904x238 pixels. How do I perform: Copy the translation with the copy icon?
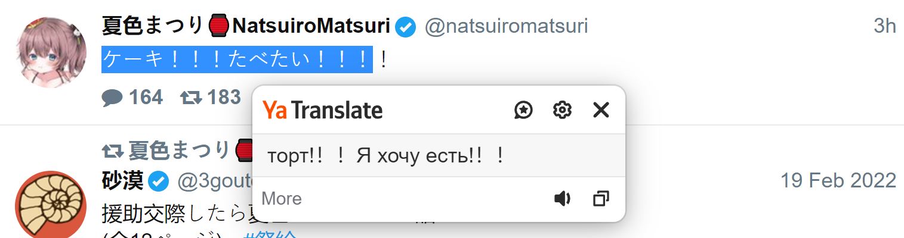point(601,199)
